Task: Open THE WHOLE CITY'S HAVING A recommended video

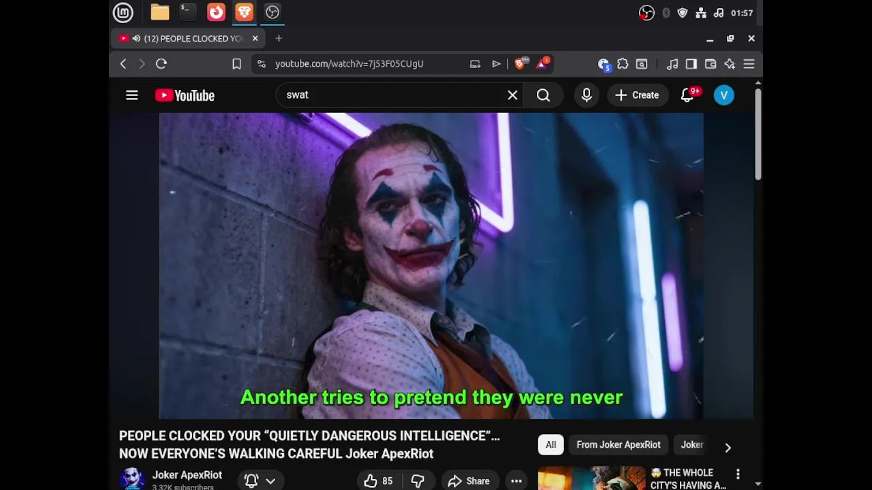Action: (x=689, y=478)
